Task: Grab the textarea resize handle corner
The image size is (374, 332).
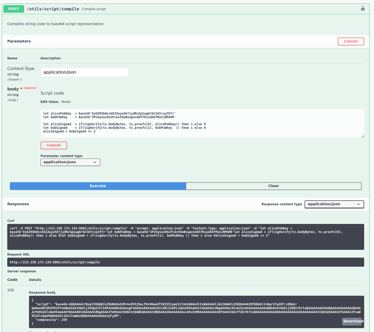Action: (363, 136)
